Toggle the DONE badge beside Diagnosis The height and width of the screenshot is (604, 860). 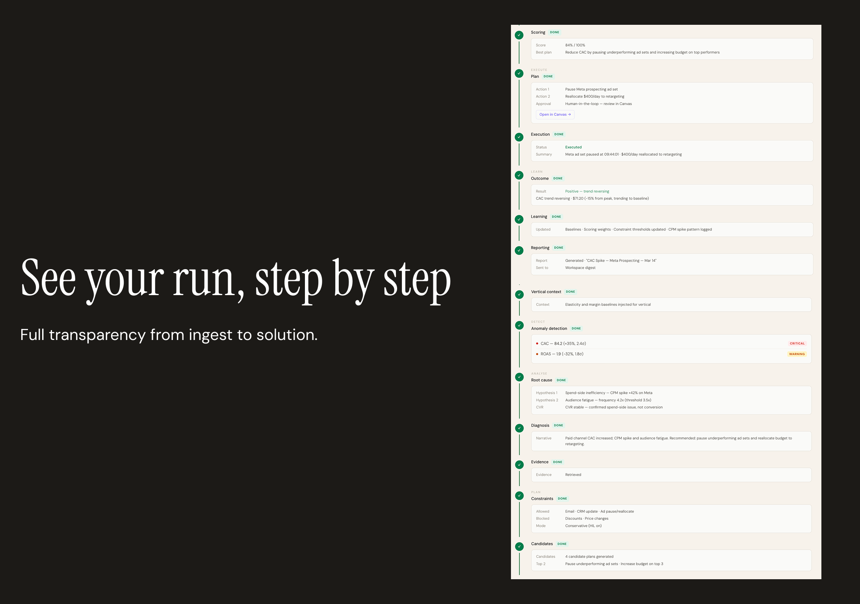click(x=559, y=425)
